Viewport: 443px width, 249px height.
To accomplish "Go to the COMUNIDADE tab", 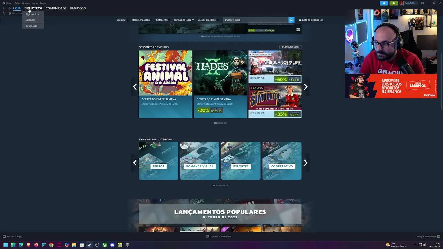I will 56,8.
